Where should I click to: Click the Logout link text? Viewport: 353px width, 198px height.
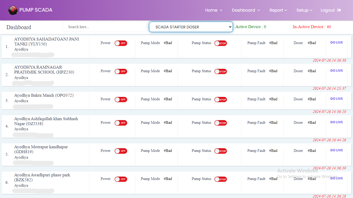[327, 10]
